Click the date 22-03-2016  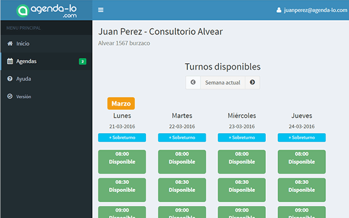click(182, 127)
